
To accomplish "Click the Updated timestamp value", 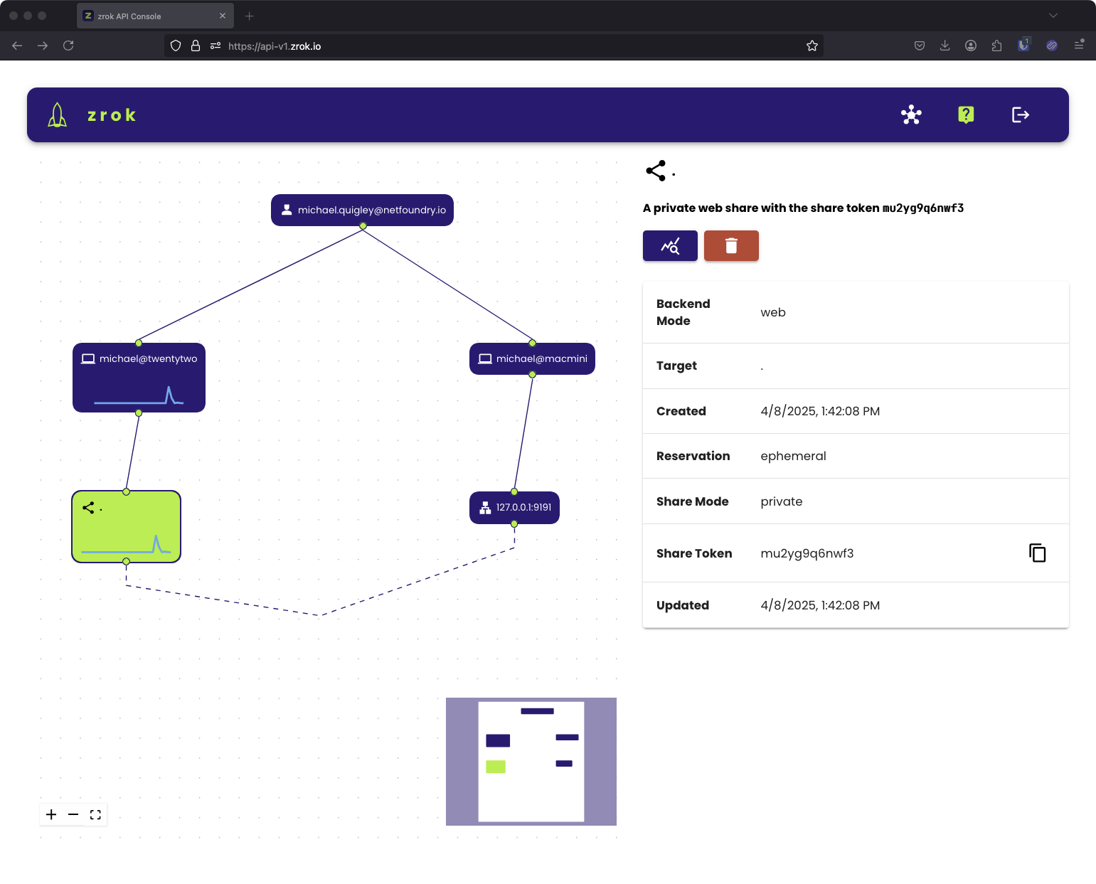I will click(x=820, y=605).
